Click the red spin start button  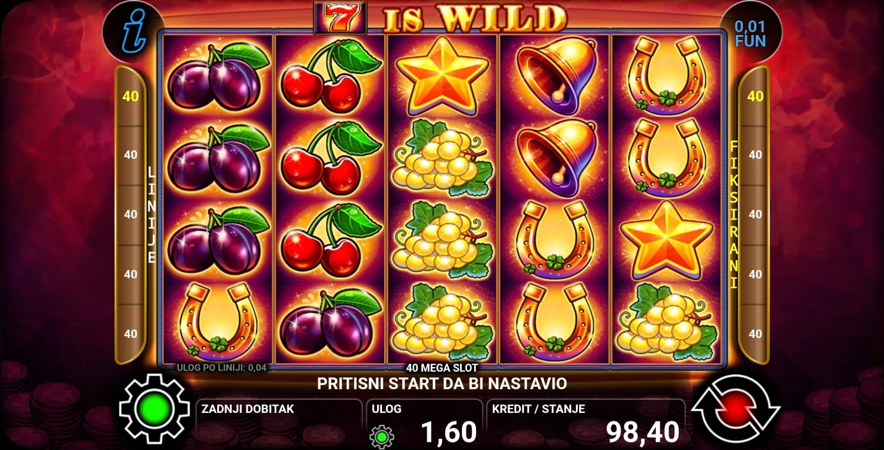point(736,409)
